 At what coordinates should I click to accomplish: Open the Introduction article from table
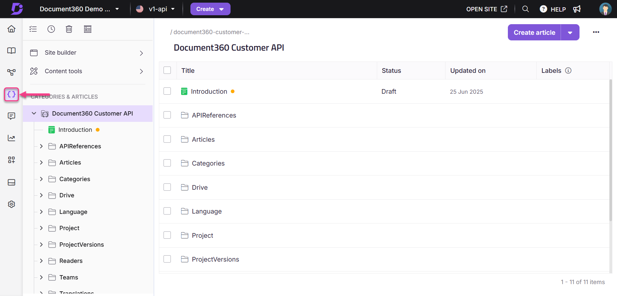click(209, 91)
